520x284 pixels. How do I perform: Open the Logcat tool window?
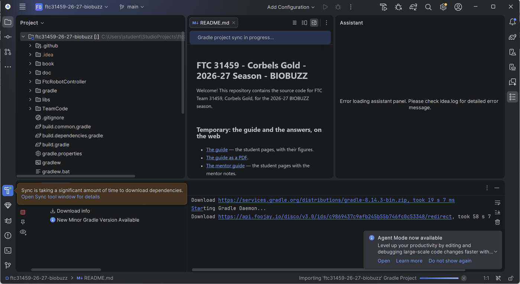tap(8, 220)
